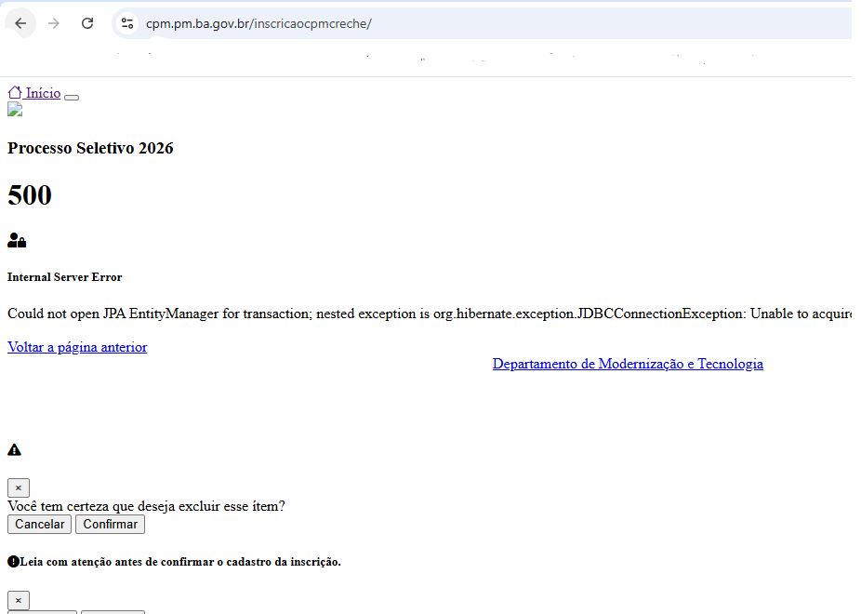Click the warning triangle icon

pos(14,450)
